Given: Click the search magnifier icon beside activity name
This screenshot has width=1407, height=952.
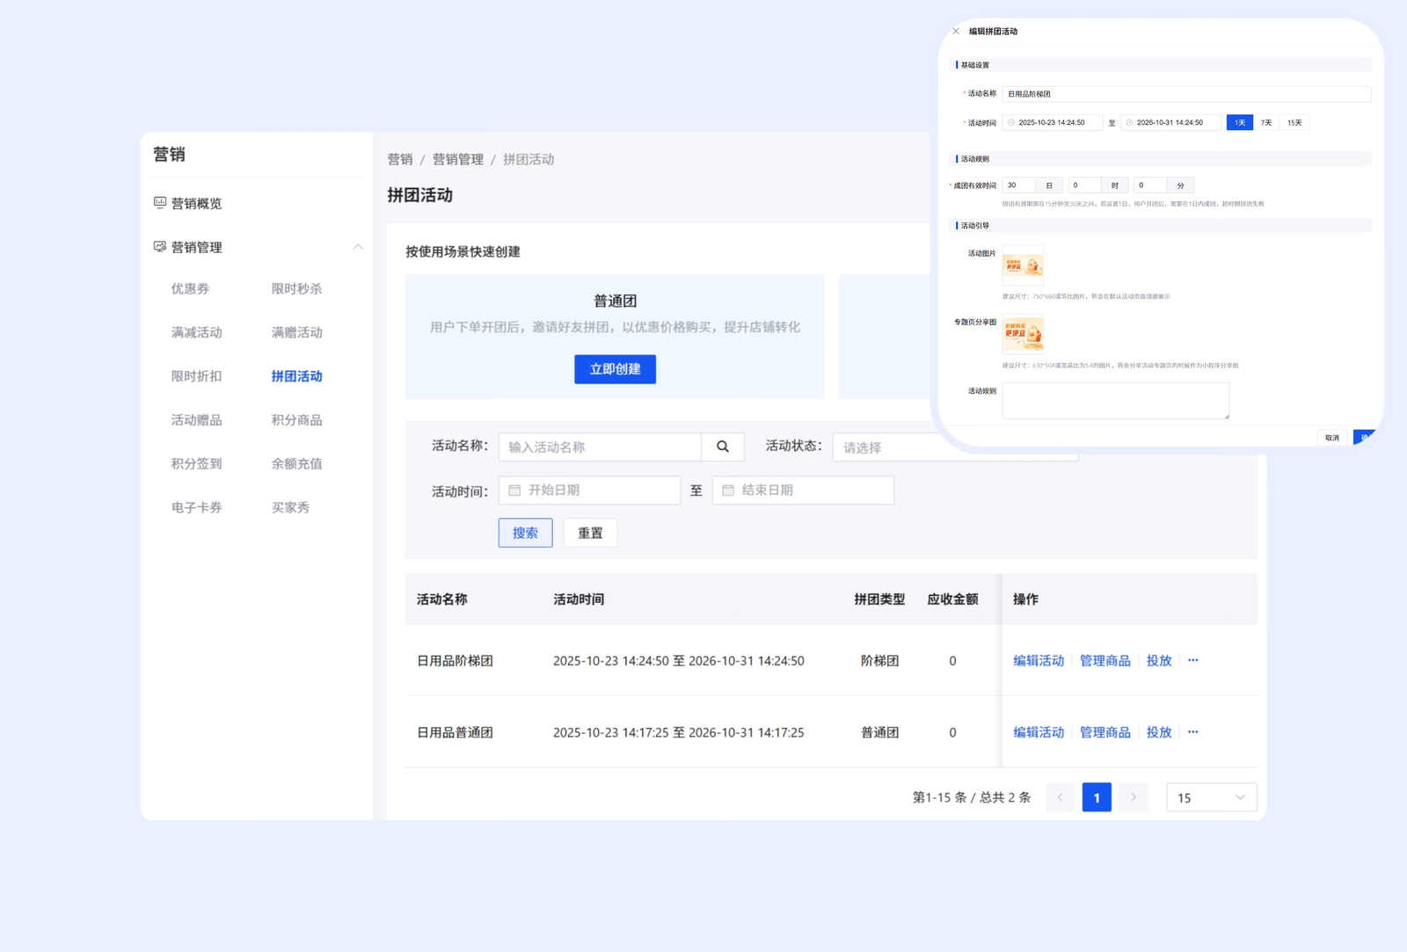Looking at the screenshot, I should pyautogui.click(x=722, y=447).
